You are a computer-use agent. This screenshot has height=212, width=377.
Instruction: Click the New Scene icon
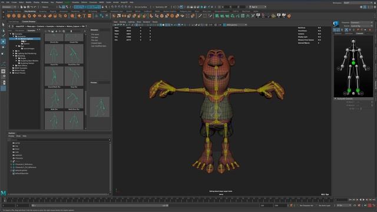pos(21,7)
